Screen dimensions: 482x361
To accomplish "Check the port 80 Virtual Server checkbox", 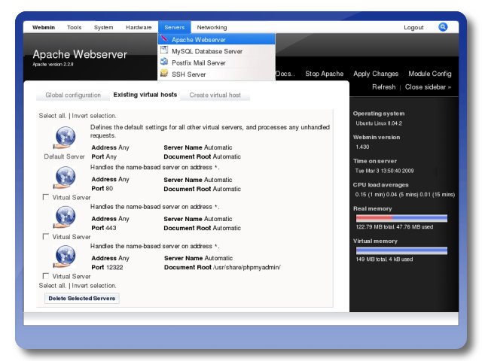I will click(47, 197).
